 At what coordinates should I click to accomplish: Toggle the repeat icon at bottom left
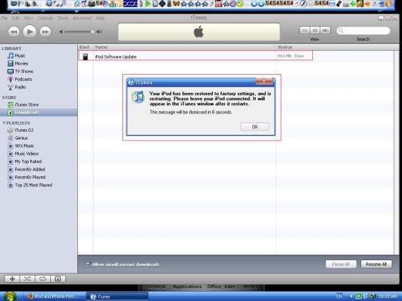43,278
